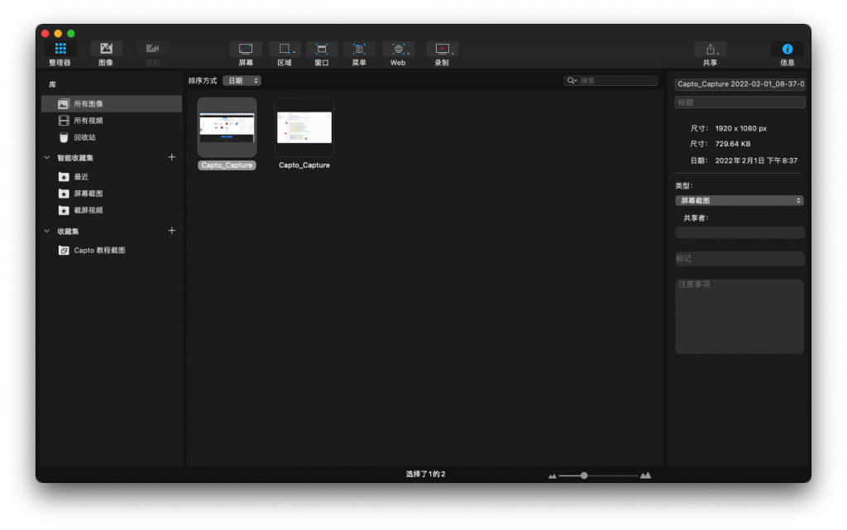847x530 pixels.
Task: Open the Web capture tool
Action: tap(398, 49)
